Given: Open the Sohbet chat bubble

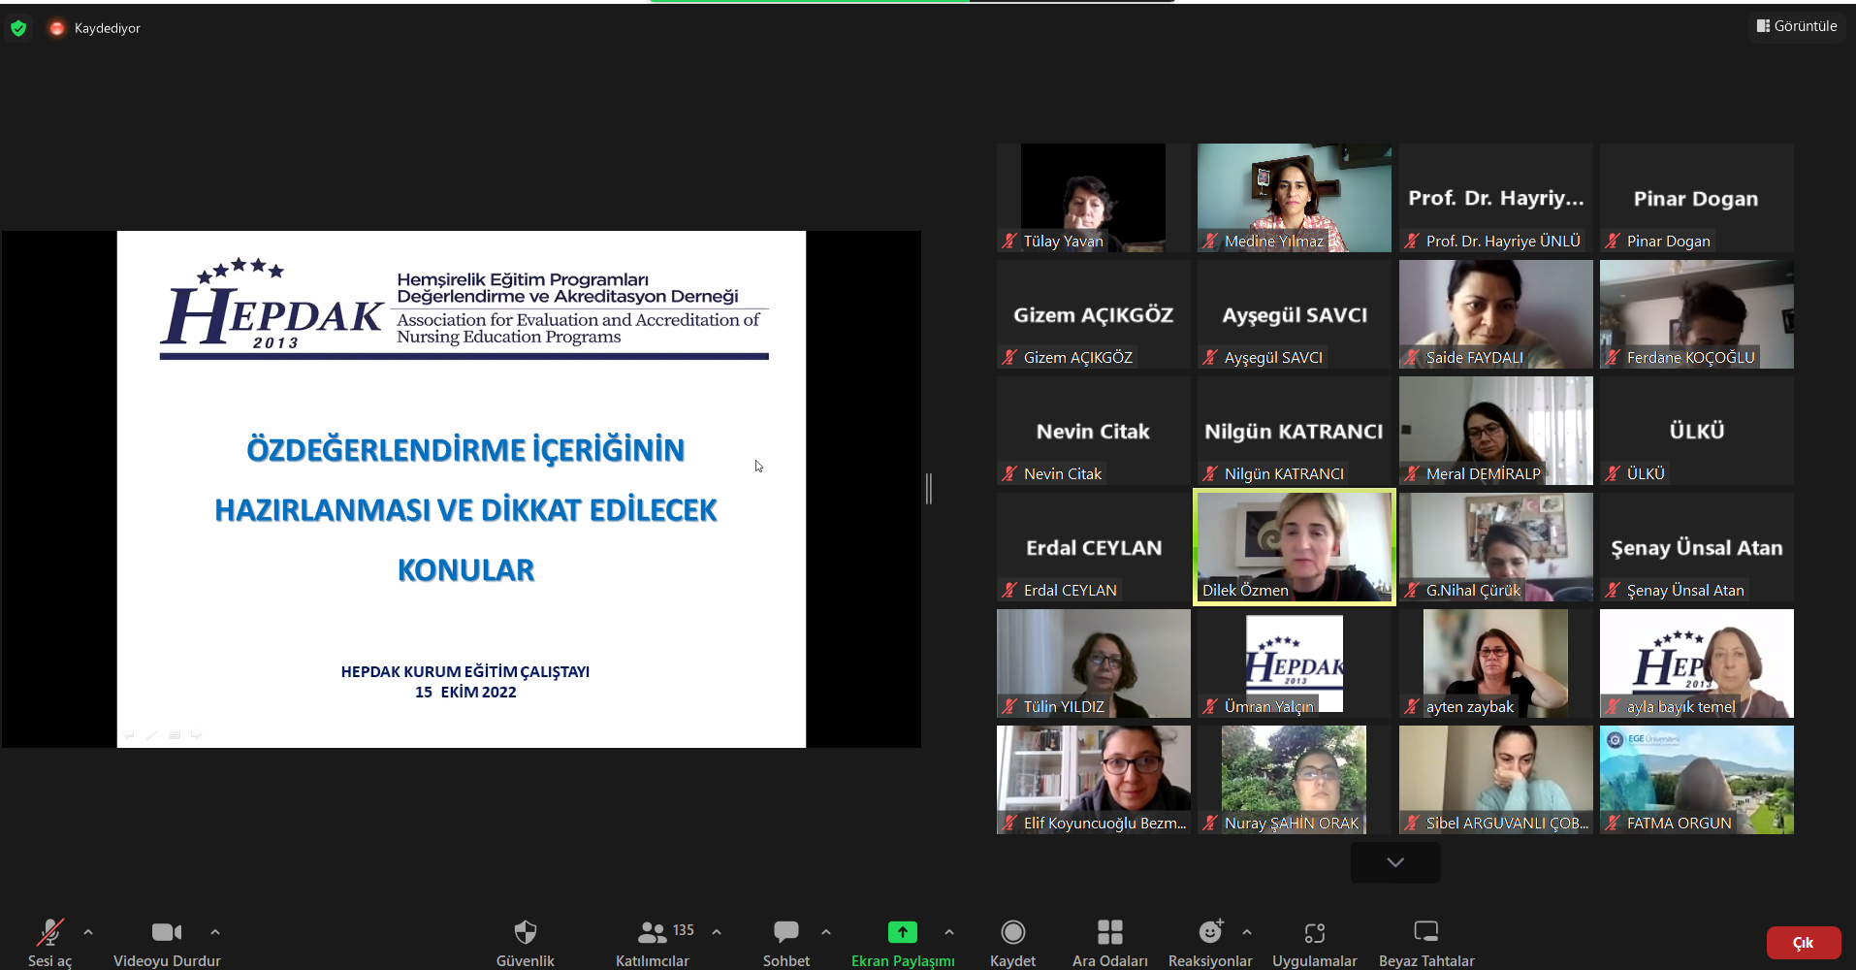Looking at the screenshot, I should 786,932.
